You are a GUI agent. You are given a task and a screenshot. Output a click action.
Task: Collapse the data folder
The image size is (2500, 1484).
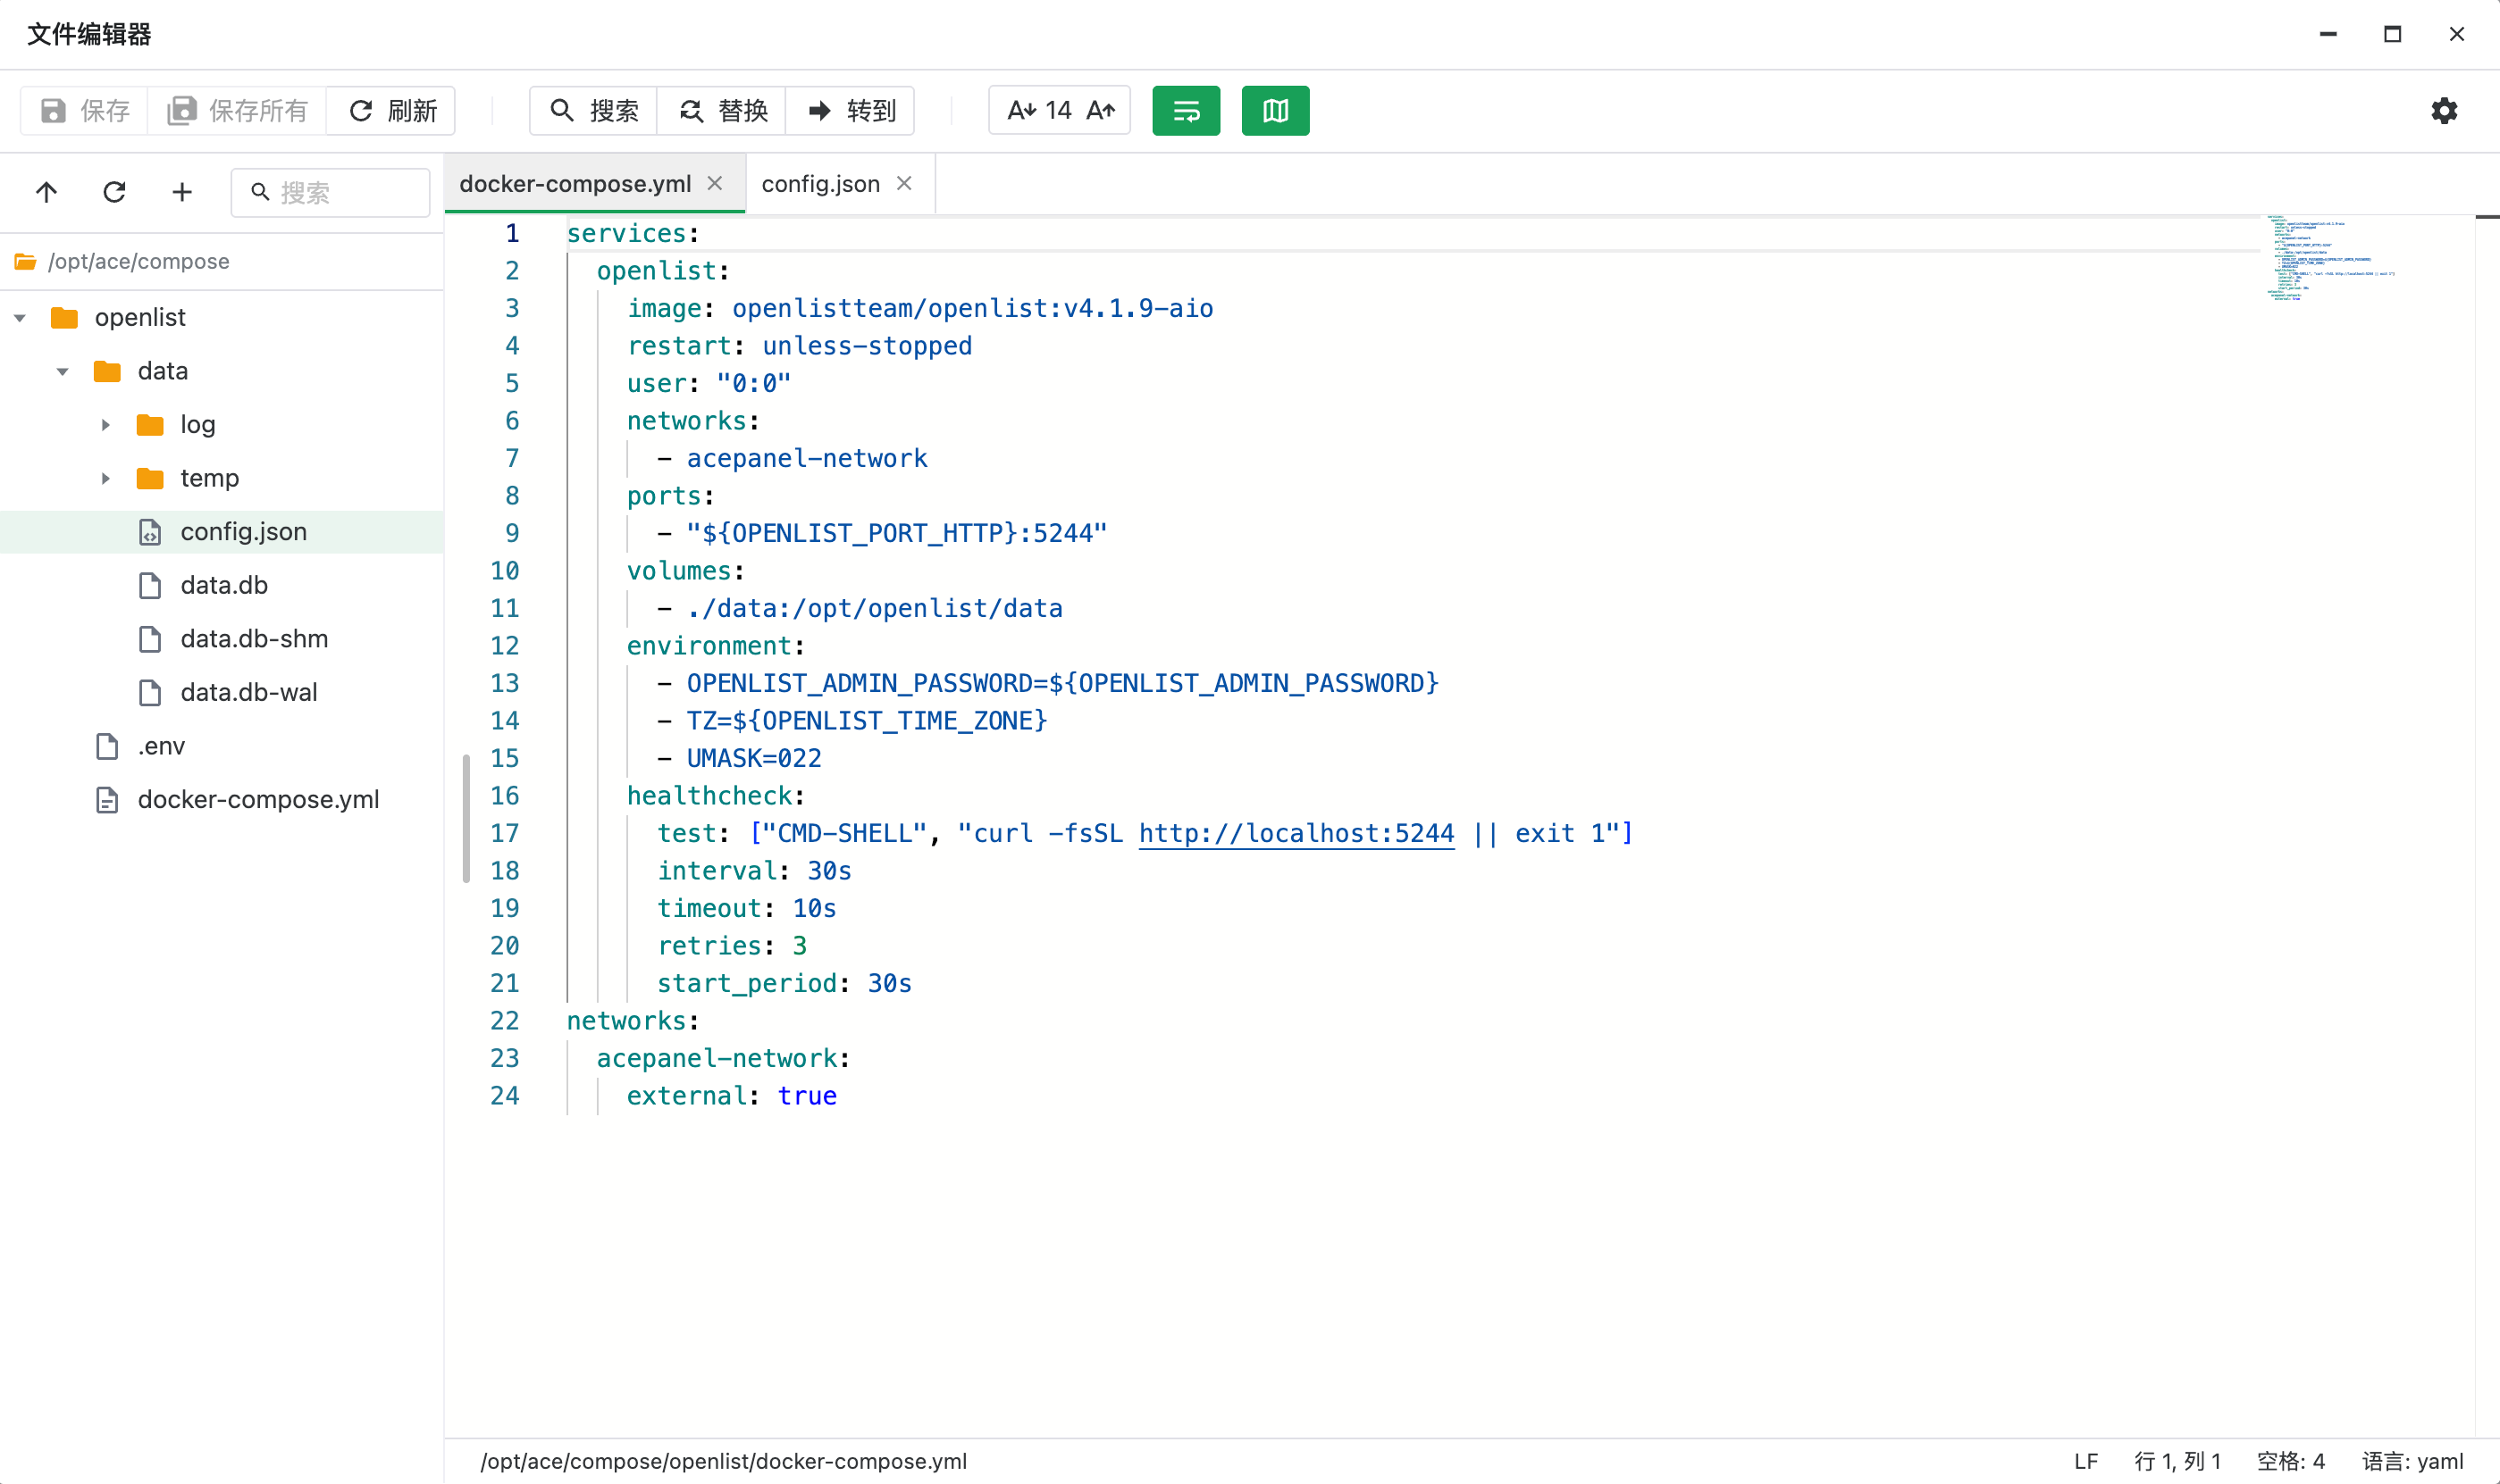[62, 372]
